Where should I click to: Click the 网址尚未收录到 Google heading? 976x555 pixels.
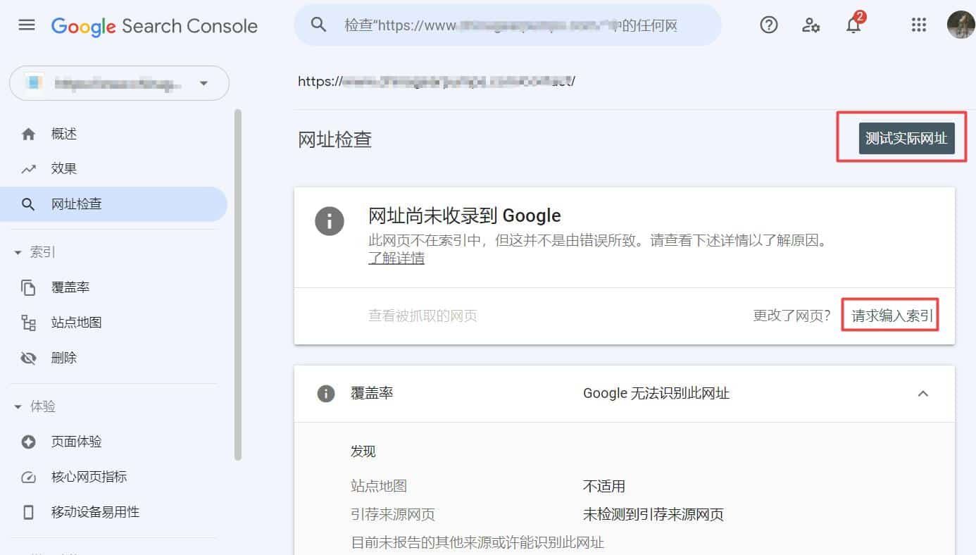coord(465,216)
